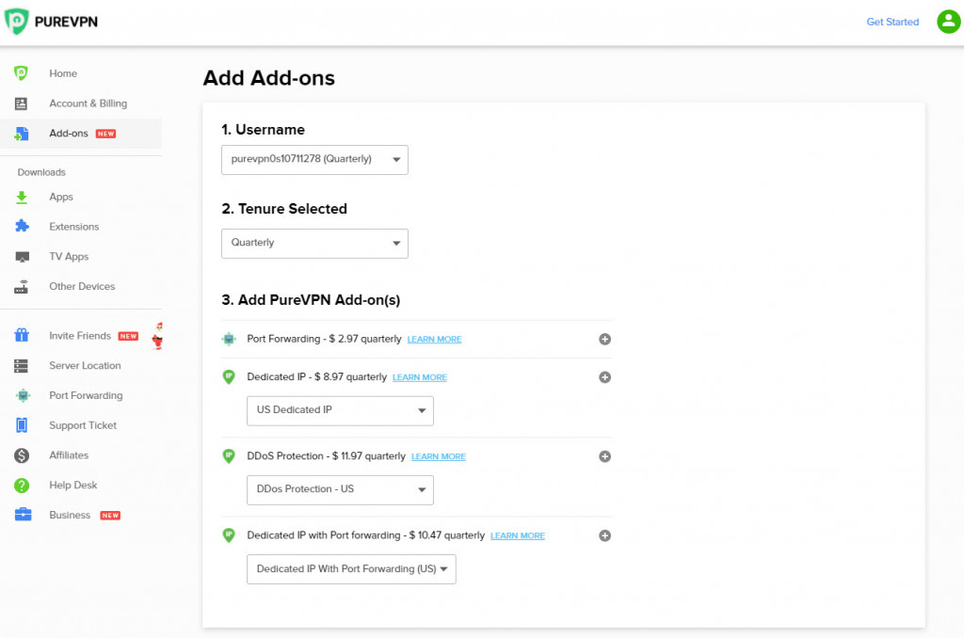Click the green pin icon beside DDoS Protection
The height and width of the screenshot is (638, 964).
[229, 456]
